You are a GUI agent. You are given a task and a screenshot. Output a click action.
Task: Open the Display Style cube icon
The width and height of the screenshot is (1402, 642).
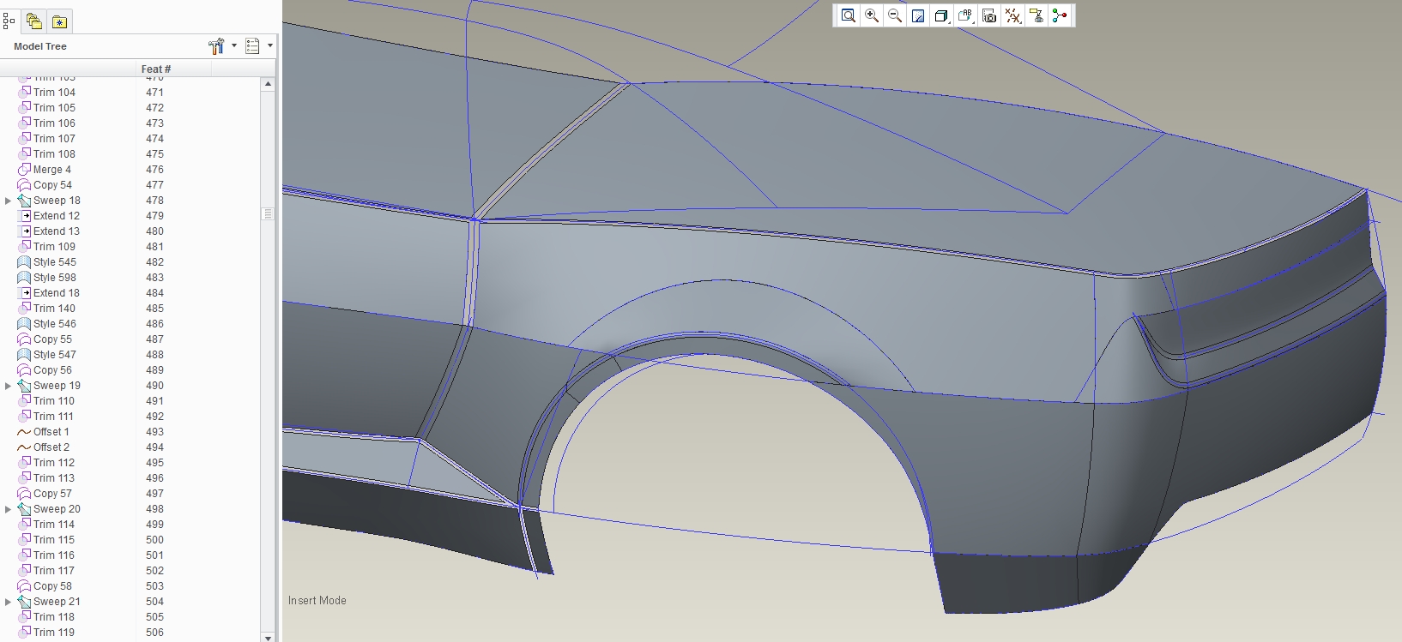pyautogui.click(x=941, y=15)
